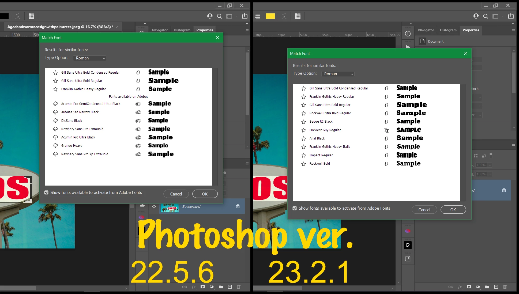Click lock icon on Background layer
Viewport: 519px width, 294px height.
click(238, 206)
